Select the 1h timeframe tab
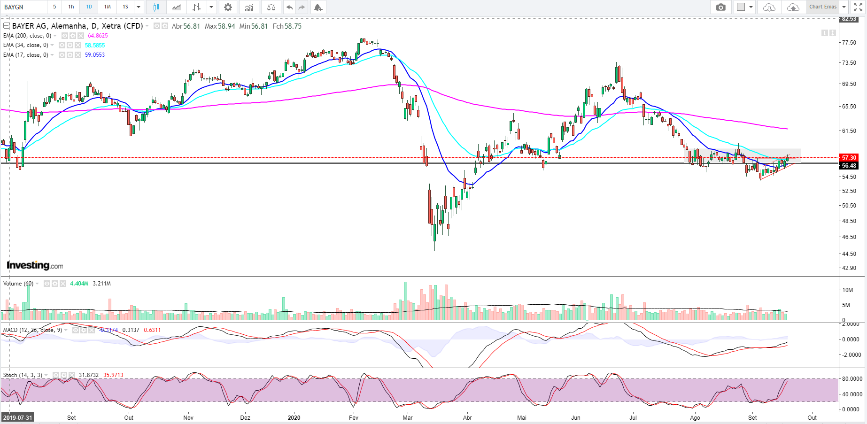 pos(71,7)
